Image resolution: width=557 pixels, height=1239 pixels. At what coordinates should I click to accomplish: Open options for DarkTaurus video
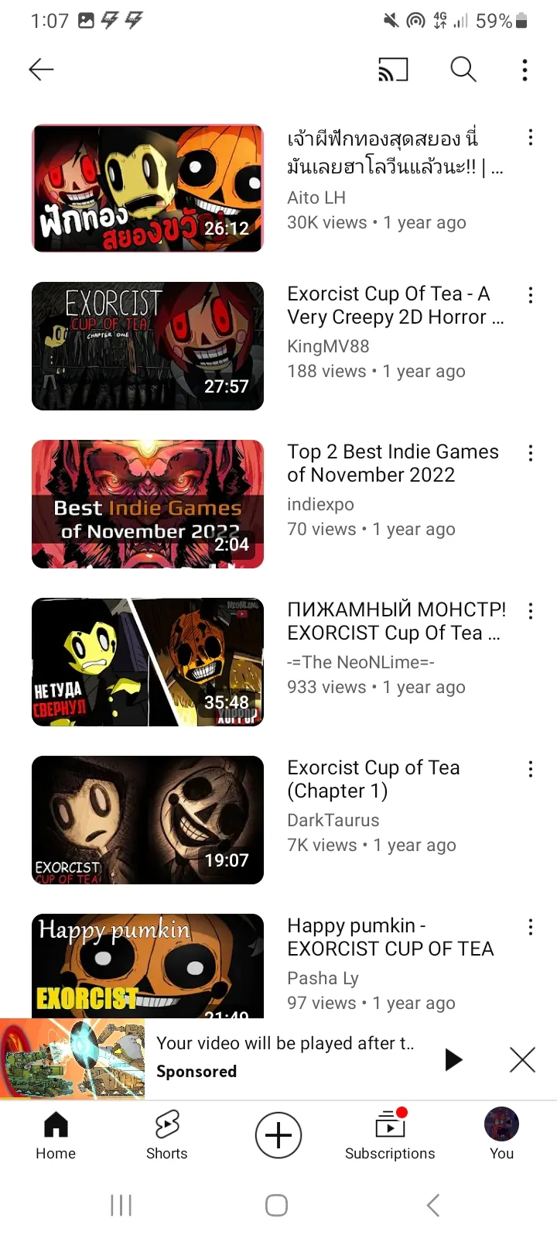(530, 769)
